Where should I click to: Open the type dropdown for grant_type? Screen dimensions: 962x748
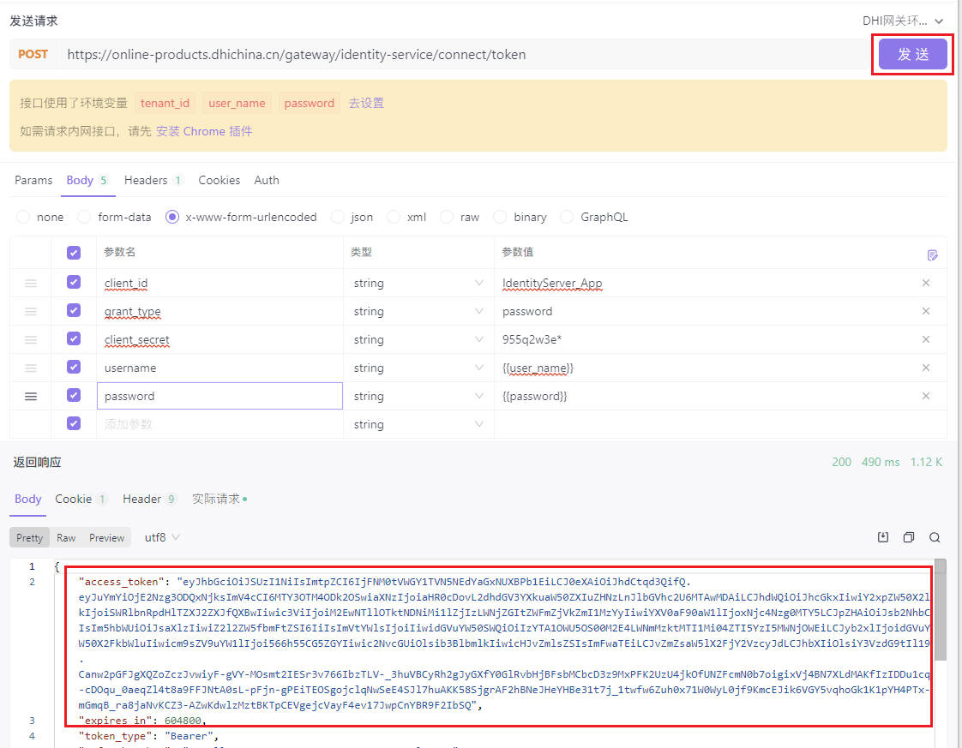tap(418, 312)
